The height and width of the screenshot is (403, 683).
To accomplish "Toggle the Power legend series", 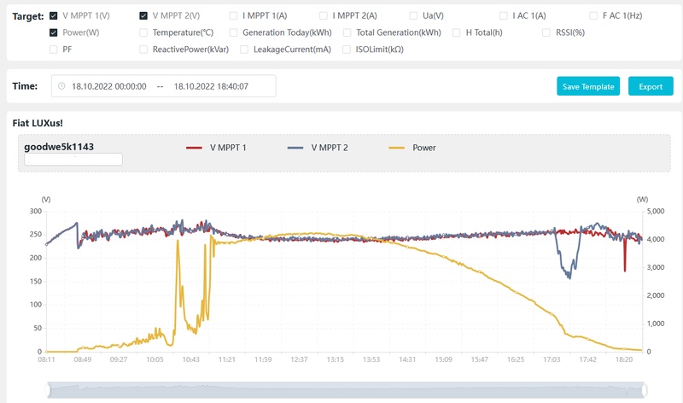I will [412, 148].
